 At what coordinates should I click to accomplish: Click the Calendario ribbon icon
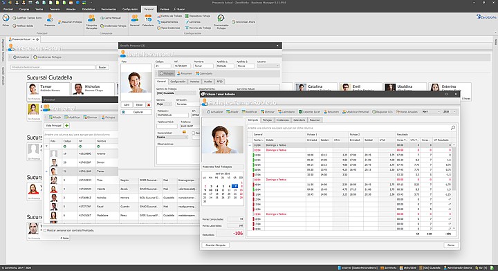pyautogui.click(x=148, y=20)
